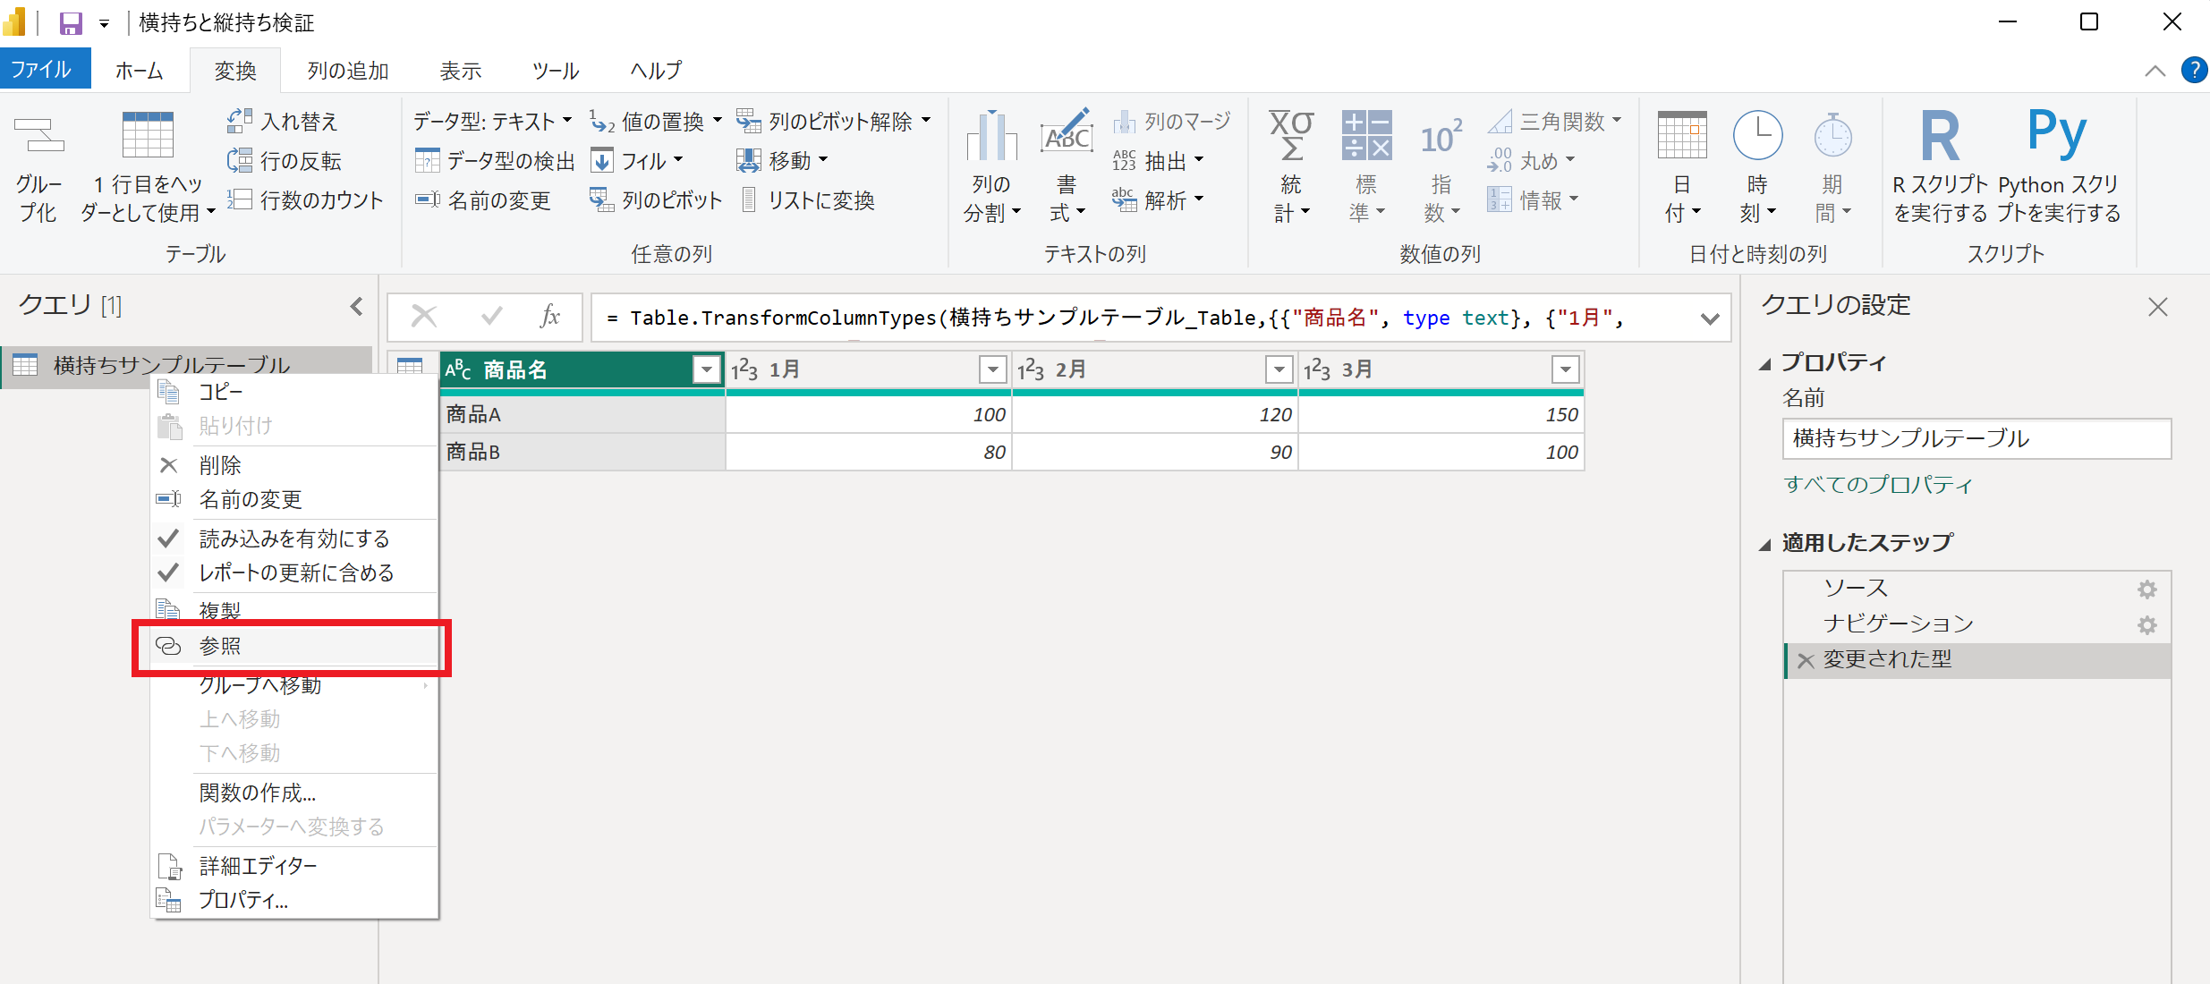Click the fx function icon in formula bar
The width and height of the screenshot is (2210, 984).
click(x=550, y=317)
